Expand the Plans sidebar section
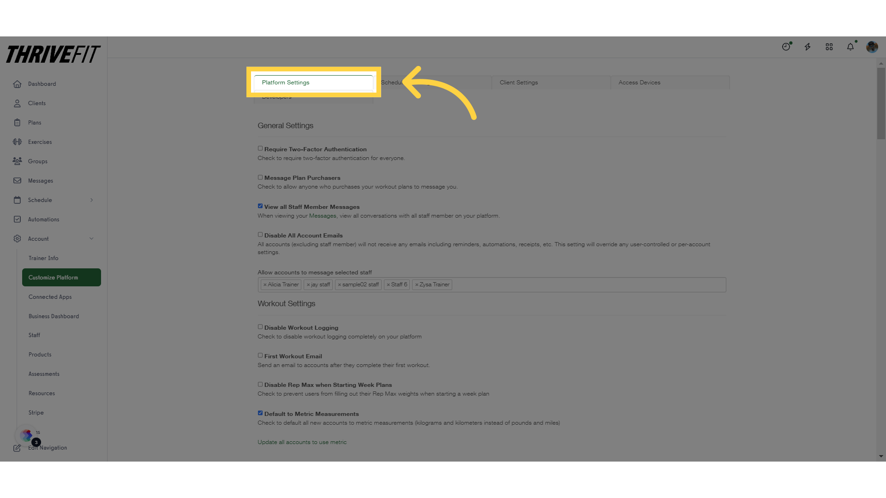 [35, 122]
